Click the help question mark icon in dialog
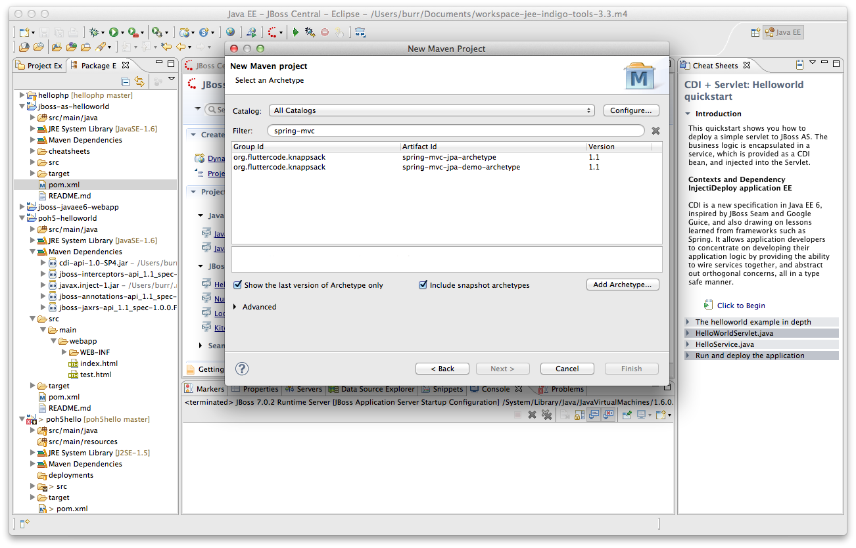The image size is (856, 548). 243,369
